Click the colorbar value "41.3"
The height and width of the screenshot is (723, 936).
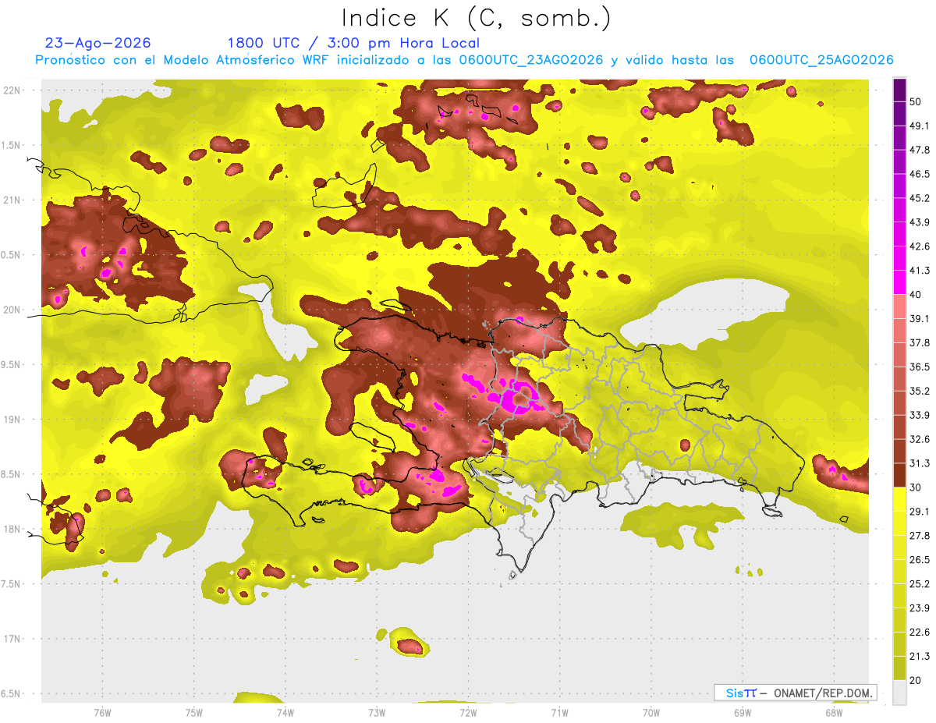[920, 271]
